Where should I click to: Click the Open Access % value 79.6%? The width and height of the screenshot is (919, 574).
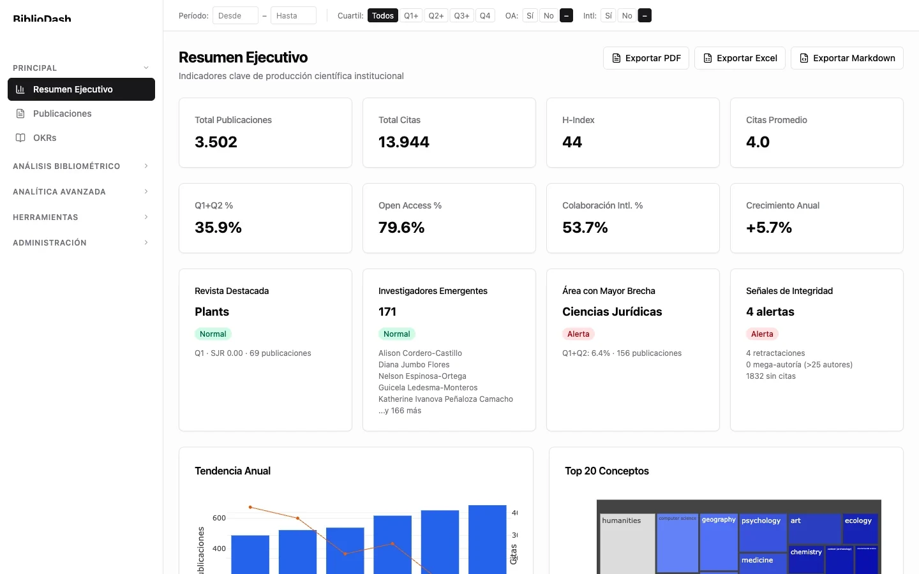pyautogui.click(x=401, y=227)
